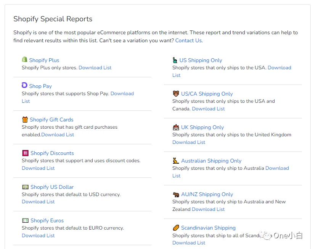Screen dimensions: 313x249
Task: Download the Shop Pay stores list
Action: click(122, 94)
